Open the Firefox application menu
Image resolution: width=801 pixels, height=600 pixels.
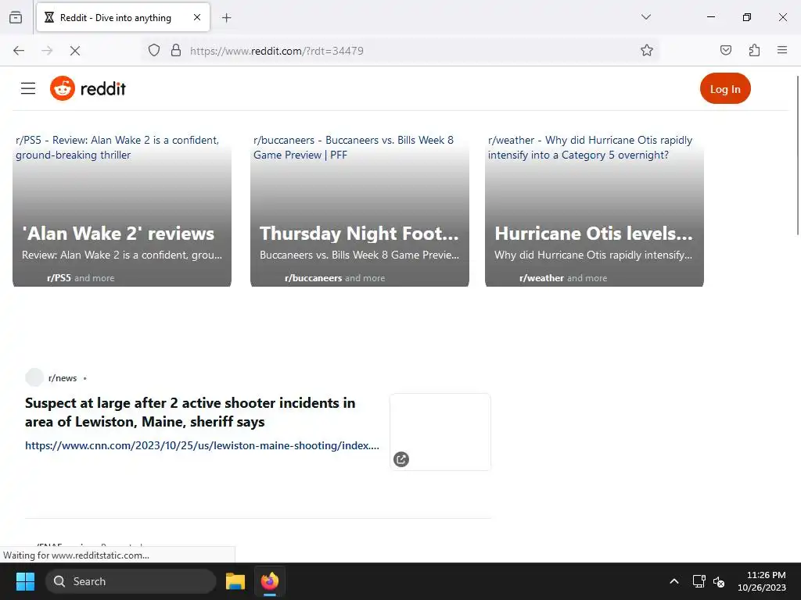click(782, 50)
